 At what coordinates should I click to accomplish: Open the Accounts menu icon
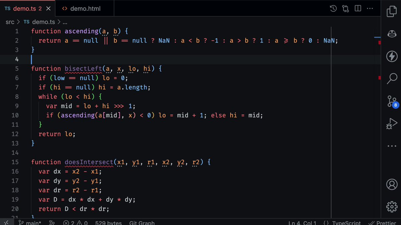[x=392, y=184]
